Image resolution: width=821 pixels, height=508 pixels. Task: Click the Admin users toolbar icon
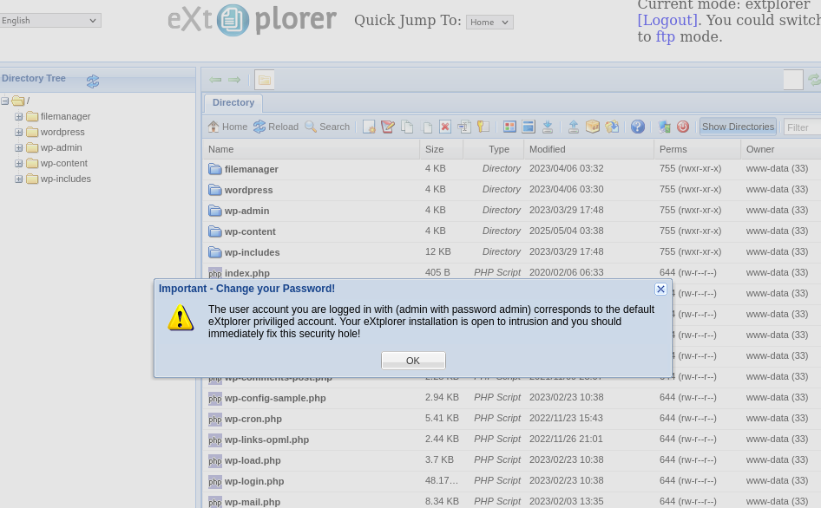click(664, 127)
